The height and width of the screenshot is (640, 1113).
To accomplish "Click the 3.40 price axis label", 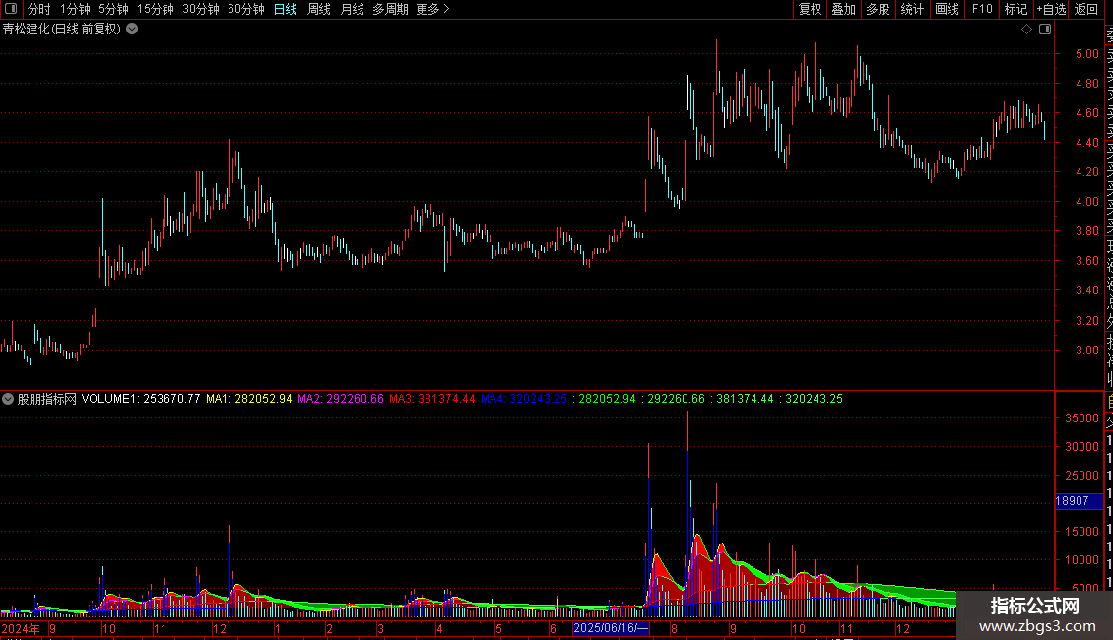I will 1086,290.
